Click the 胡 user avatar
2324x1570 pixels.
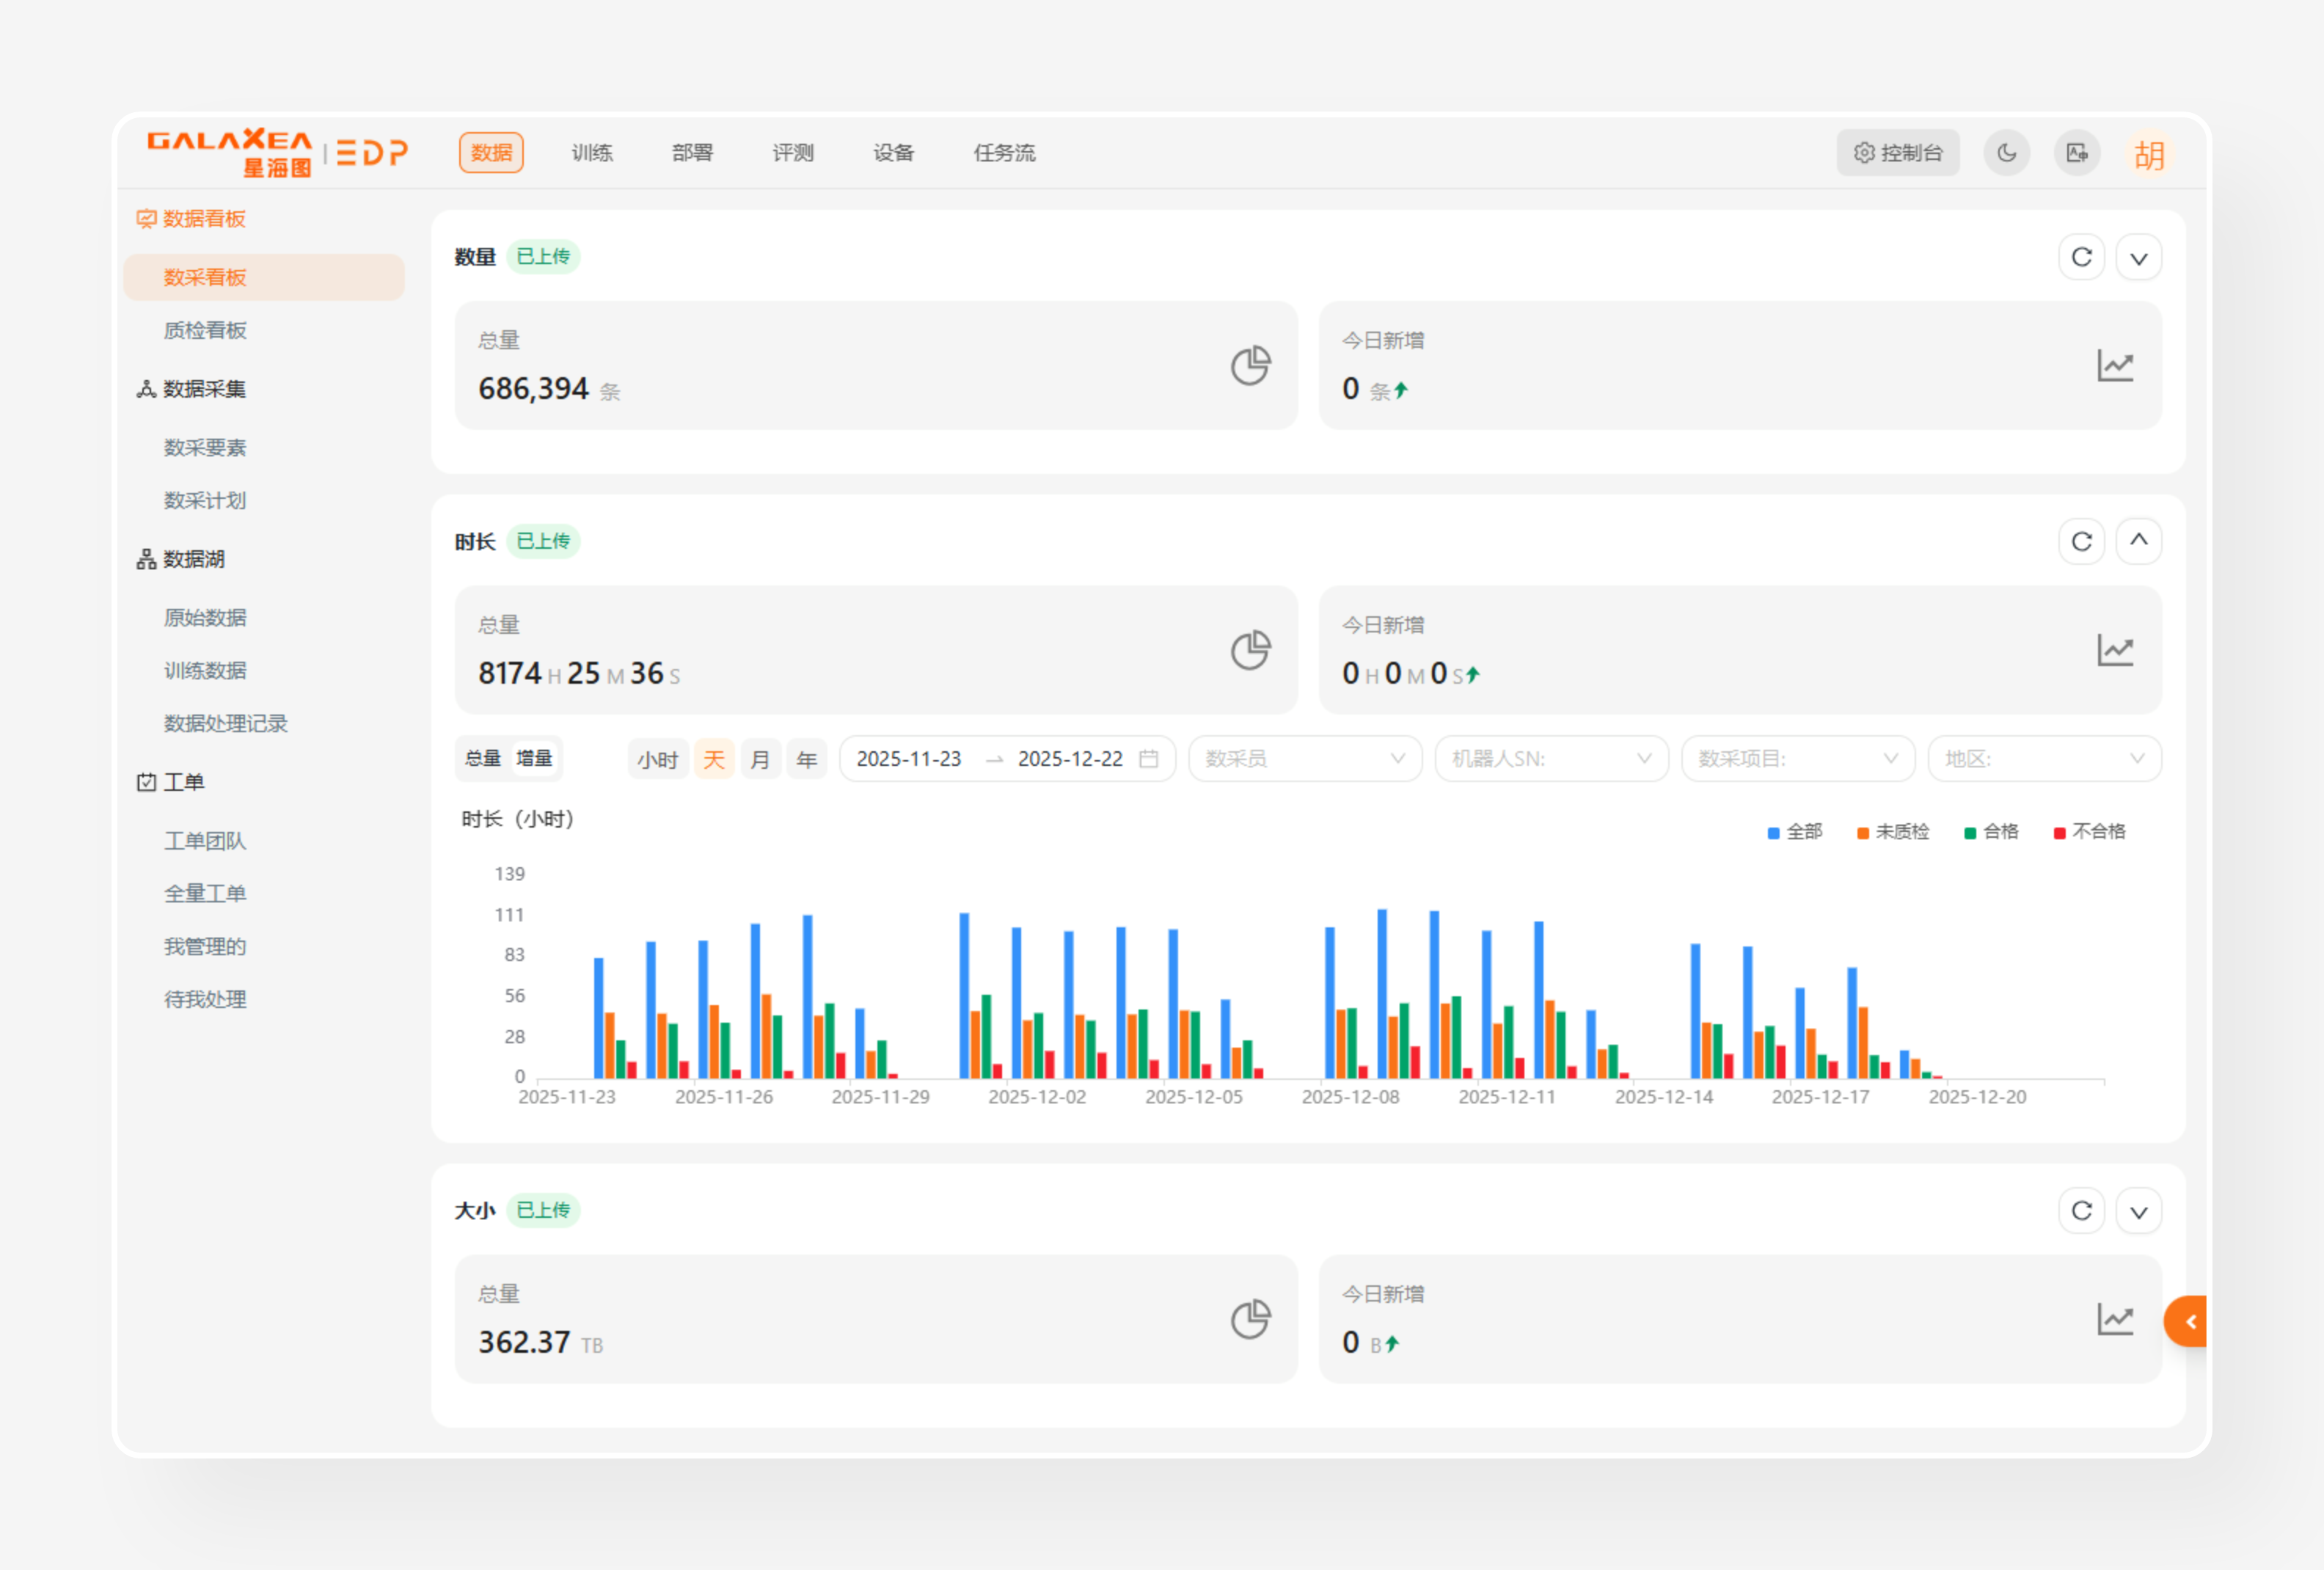click(x=2149, y=155)
